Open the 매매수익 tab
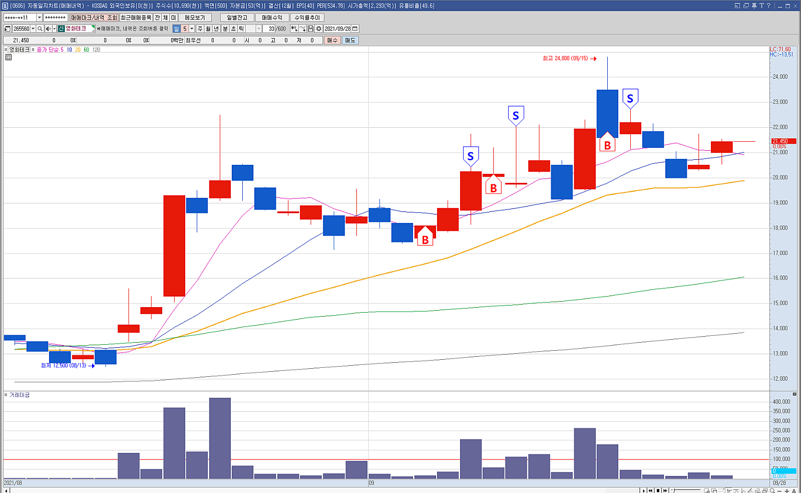This screenshot has height=493, width=801. (272, 18)
